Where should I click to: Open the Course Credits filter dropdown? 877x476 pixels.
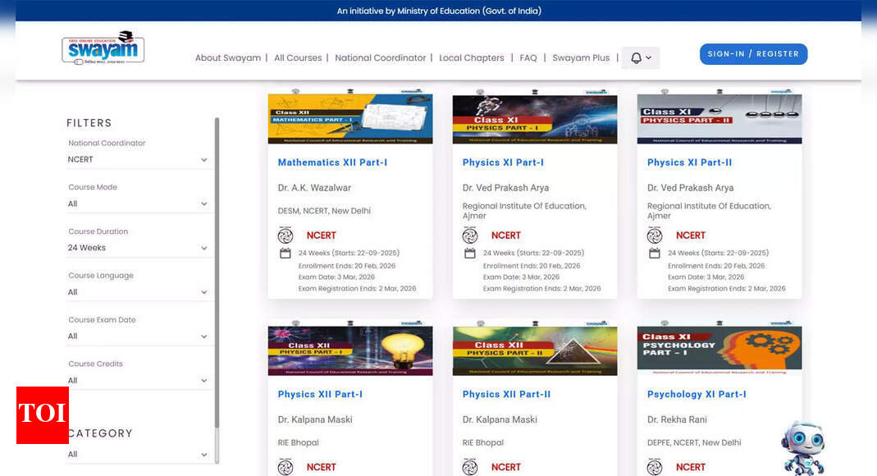click(137, 381)
